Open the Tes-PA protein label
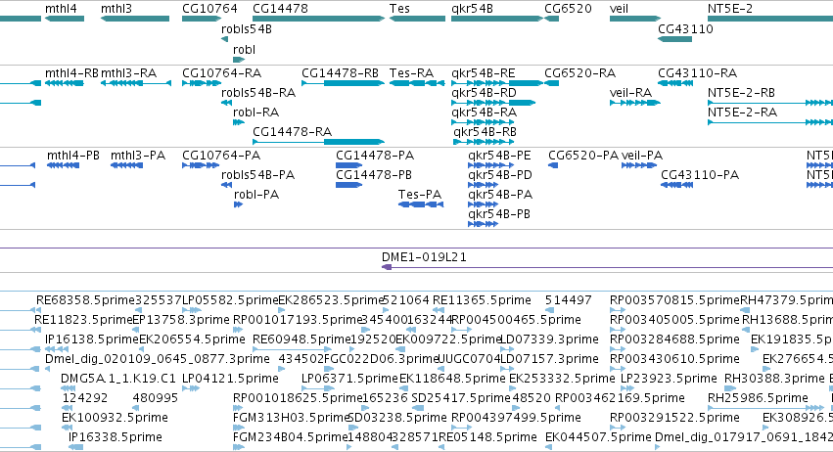This screenshot has height=452, width=833. (420, 195)
